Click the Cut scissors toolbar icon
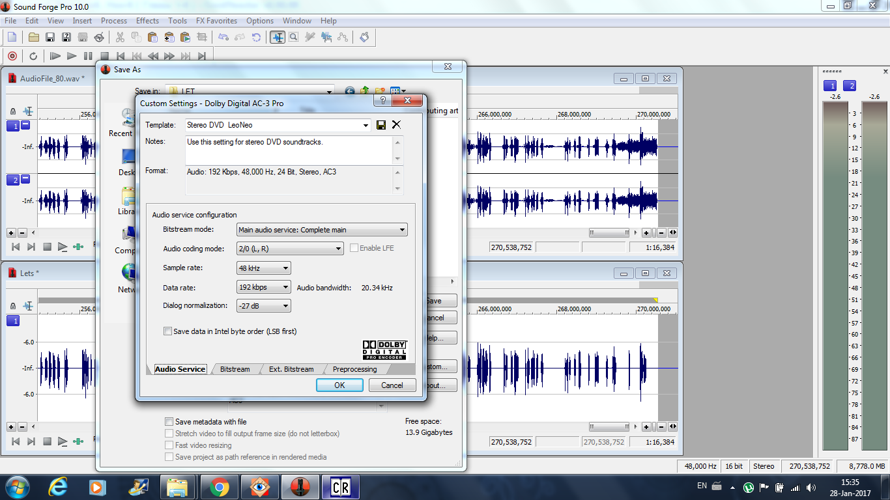Viewport: 890px width, 500px height. (121, 37)
